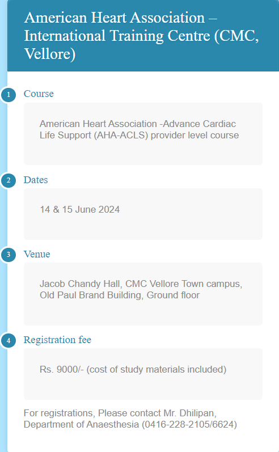Click the Department of Anaesthesia text
This screenshot has width=279, height=452.
coord(81,425)
